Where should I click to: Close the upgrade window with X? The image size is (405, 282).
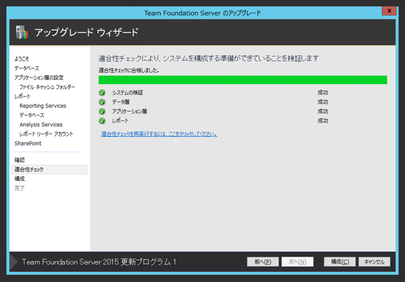pos(389,11)
